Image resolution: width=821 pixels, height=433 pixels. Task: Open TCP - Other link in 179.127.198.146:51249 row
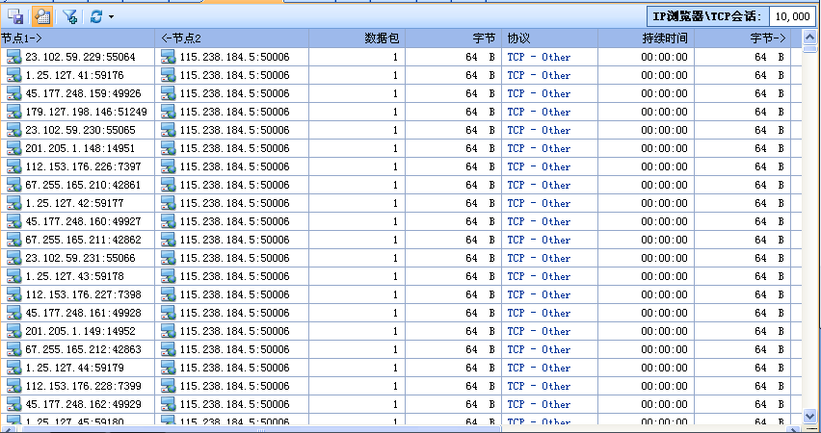point(539,112)
